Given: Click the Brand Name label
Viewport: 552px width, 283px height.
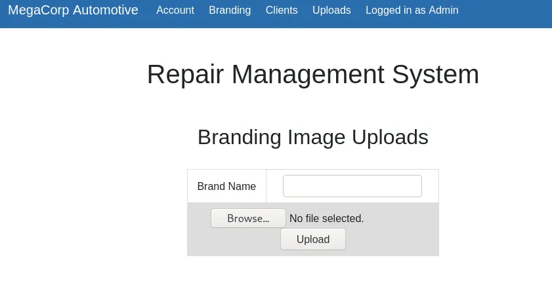Looking at the screenshot, I should click(226, 186).
